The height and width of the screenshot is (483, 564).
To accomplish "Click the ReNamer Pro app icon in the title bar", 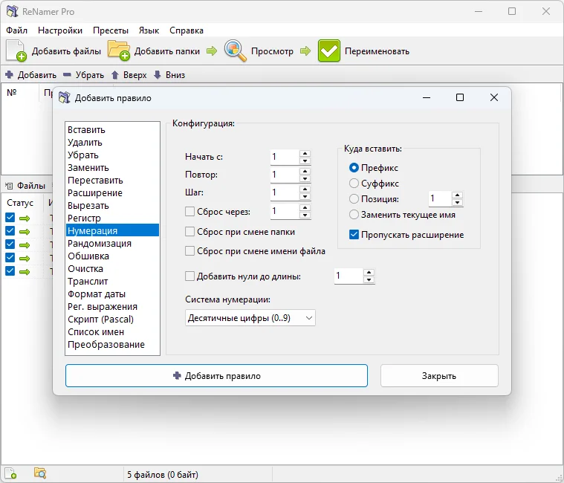I will [12, 11].
